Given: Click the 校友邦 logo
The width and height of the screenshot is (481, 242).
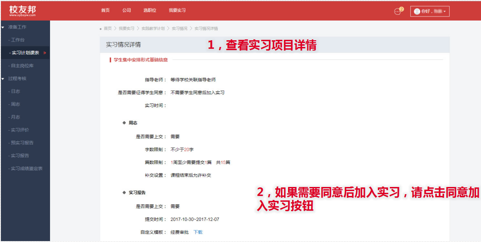Looking at the screenshot, I should pyautogui.click(x=22, y=11).
